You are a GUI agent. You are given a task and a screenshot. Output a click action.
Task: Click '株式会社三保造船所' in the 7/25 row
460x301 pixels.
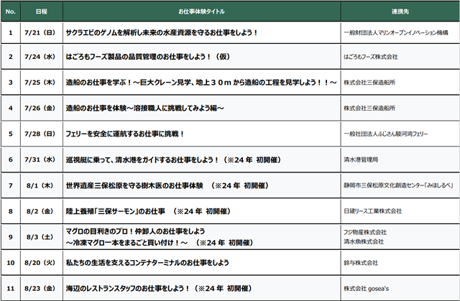tap(369, 83)
